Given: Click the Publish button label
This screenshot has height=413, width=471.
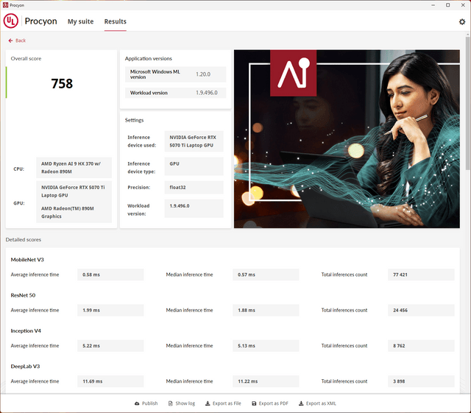Looking at the screenshot, I should (149, 403).
